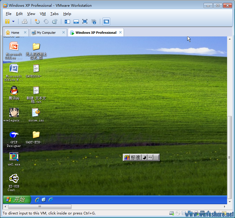Click the middle quick-launch icon on the XP taskbar
This screenshot has width=235, height=218.
(x=44, y=200)
